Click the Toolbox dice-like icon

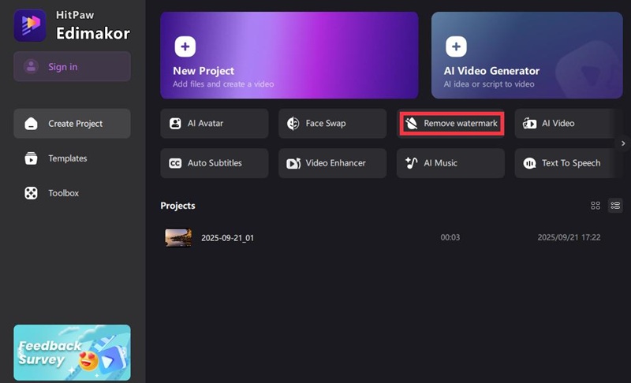point(31,193)
